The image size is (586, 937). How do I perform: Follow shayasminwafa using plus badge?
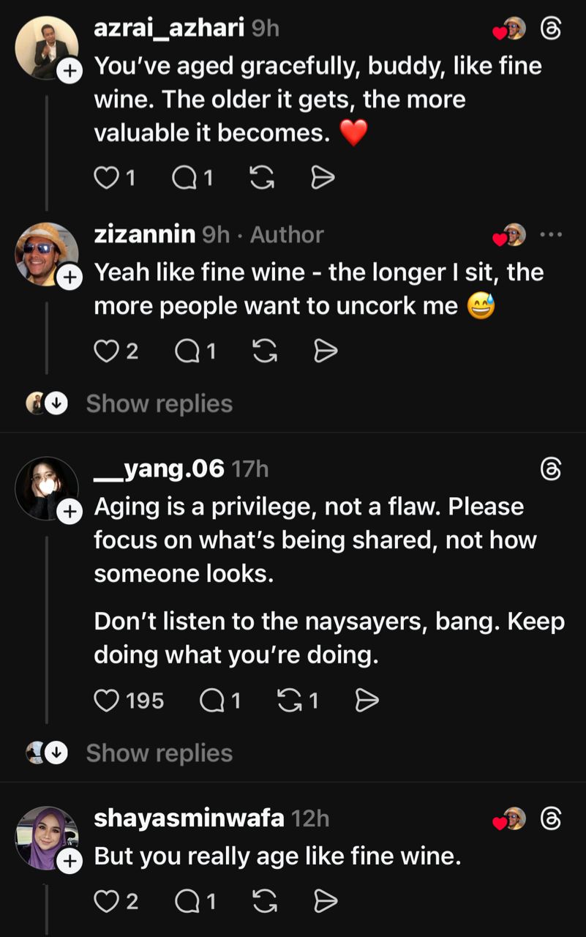pos(69,862)
